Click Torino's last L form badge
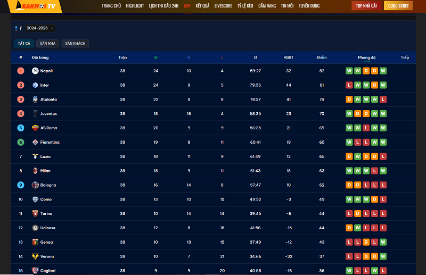Image resolution: width=426 pixels, height=275 pixels. click(x=383, y=214)
